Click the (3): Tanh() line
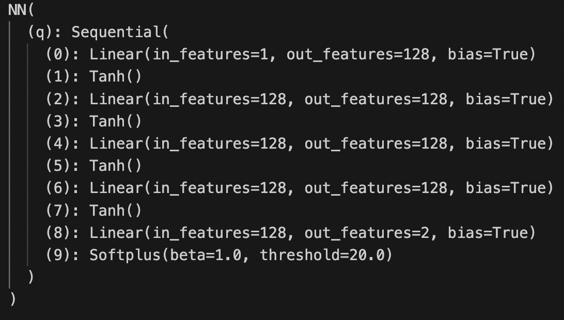The image size is (564, 320). (93, 121)
